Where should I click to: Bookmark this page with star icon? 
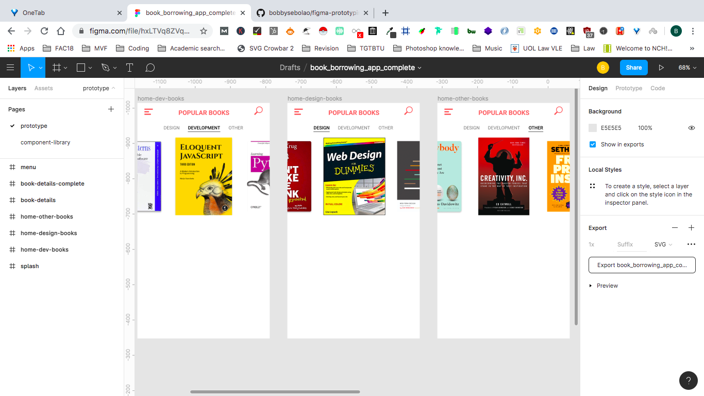[x=204, y=31]
